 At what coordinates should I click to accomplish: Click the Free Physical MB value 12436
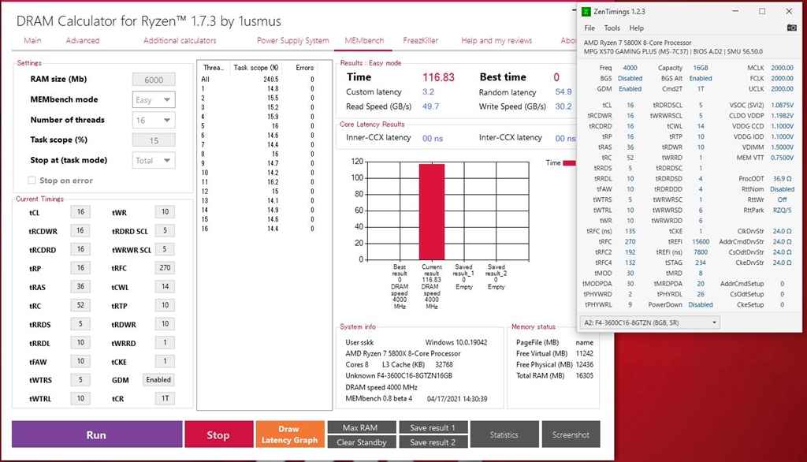click(x=584, y=365)
